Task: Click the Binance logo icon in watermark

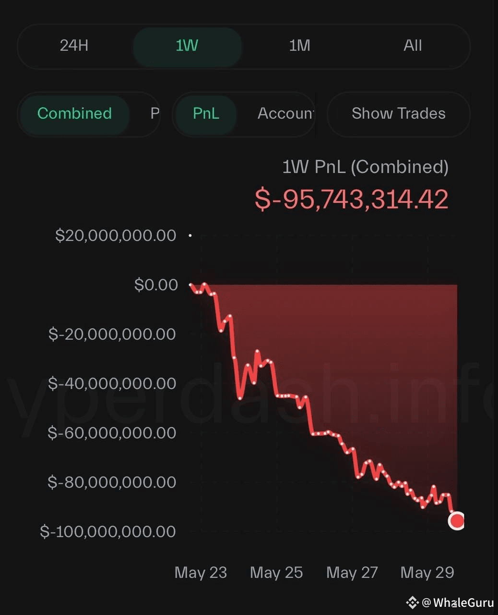Action: (412, 602)
